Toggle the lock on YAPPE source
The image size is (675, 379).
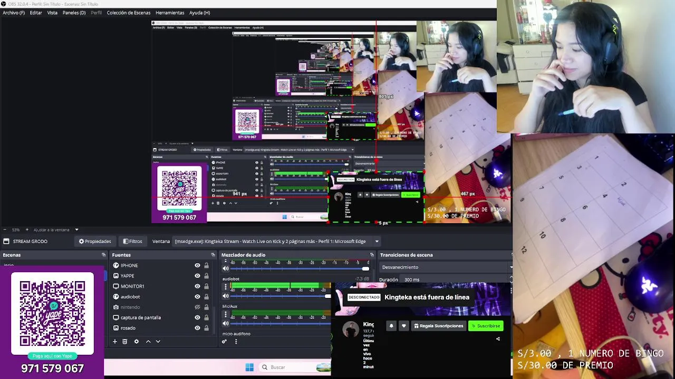click(x=206, y=276)
